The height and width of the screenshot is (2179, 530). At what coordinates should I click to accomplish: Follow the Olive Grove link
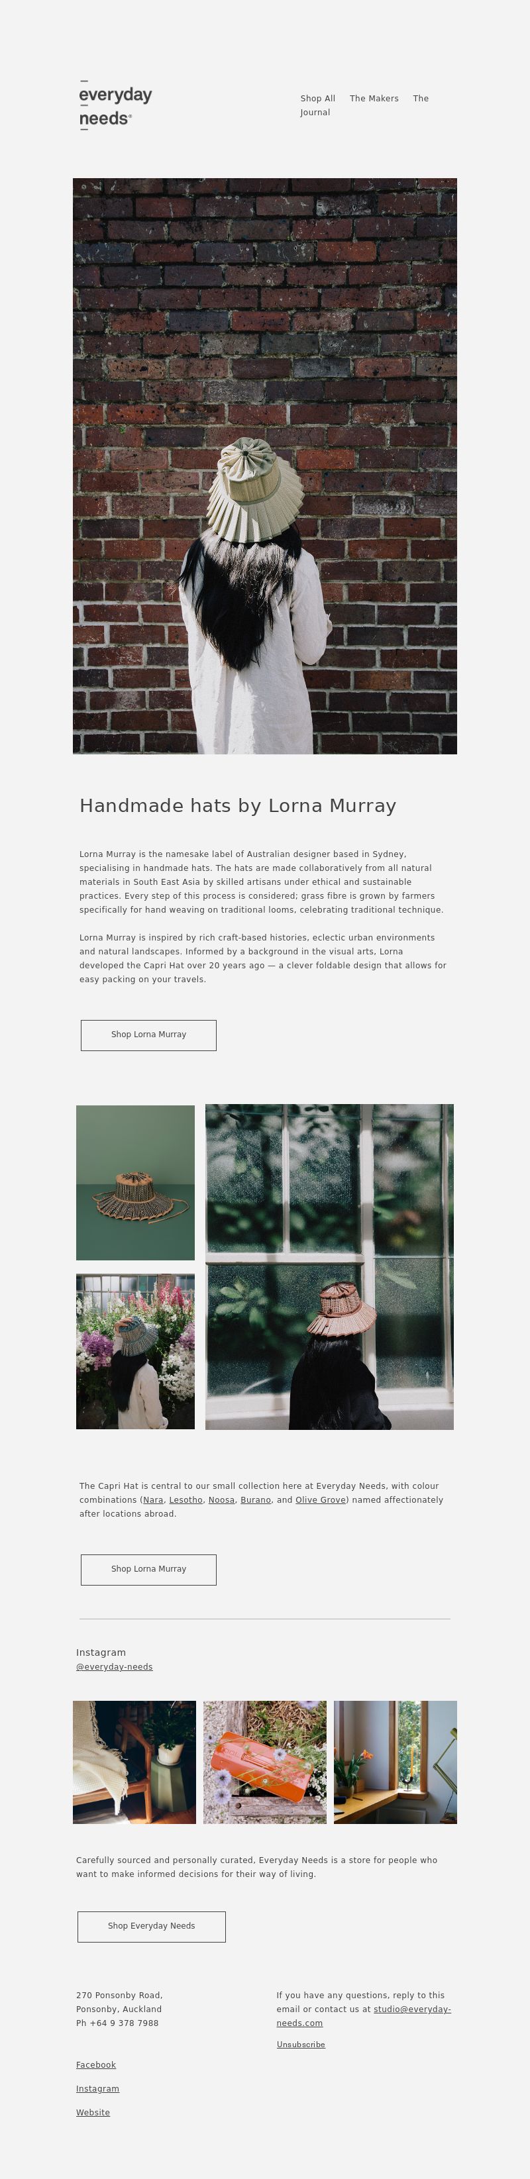pyautogui.click(x=320, y=1501)
